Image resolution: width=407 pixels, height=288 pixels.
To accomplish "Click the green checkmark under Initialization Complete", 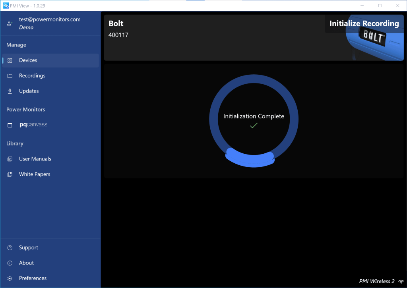I will (254, 126).
